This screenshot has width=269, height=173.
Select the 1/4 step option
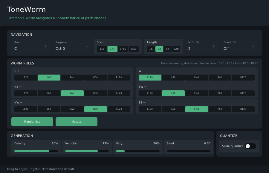(102, 49)
